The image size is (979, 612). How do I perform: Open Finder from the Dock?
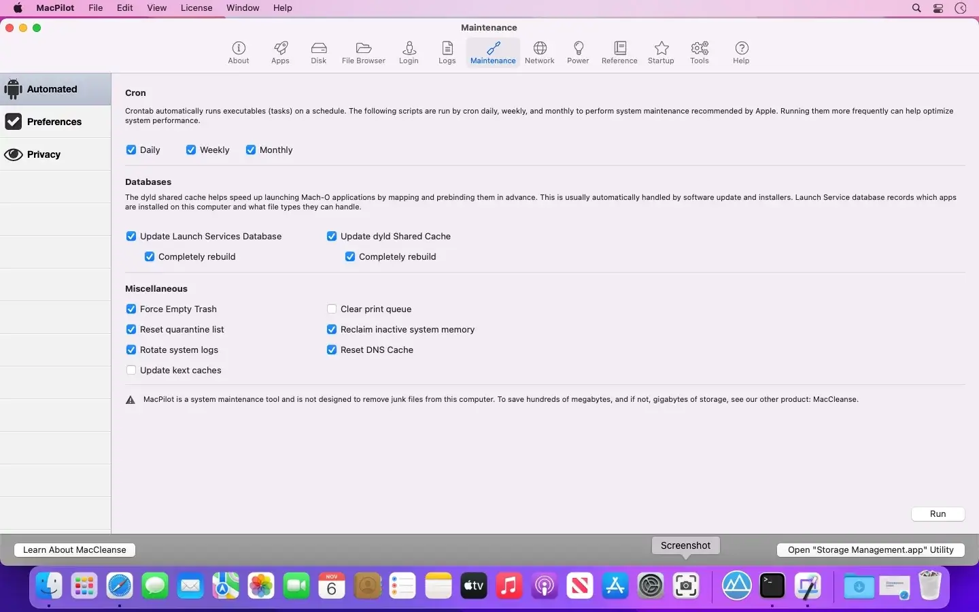point(49,585)
